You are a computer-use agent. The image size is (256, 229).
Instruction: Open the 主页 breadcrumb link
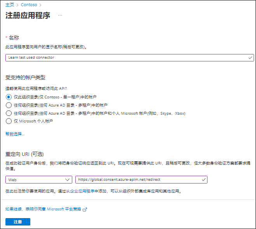(10, 5)
